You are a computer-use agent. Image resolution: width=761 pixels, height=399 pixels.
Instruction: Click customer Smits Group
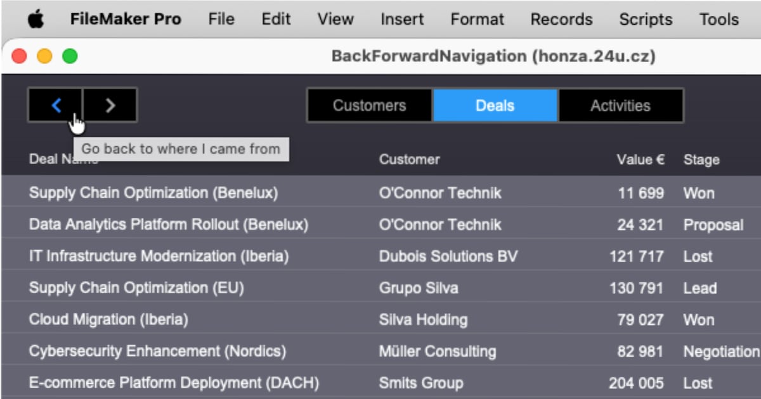[421, 383]
